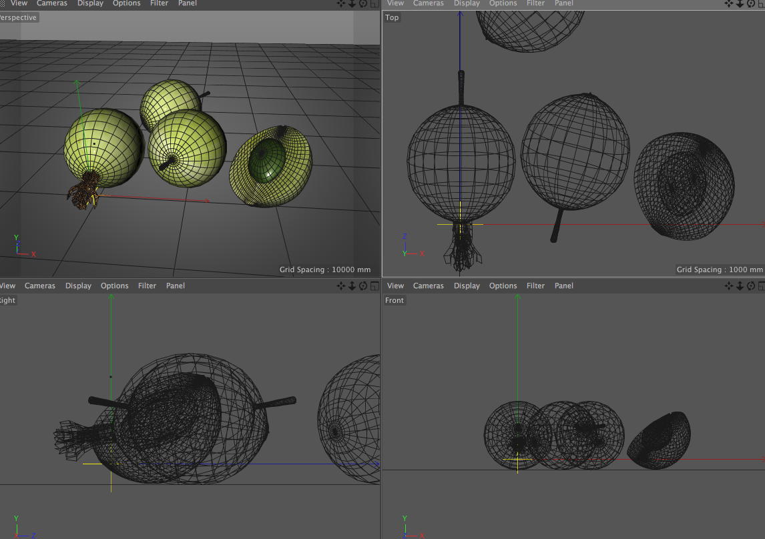Viewport: 765px width, 539px height.
Task: Open the Display menu in the Right viewport
Action: 78,286
